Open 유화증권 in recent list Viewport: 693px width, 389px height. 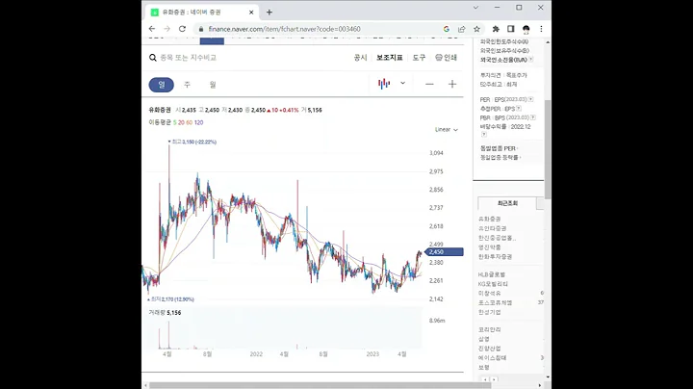(489, 219)
